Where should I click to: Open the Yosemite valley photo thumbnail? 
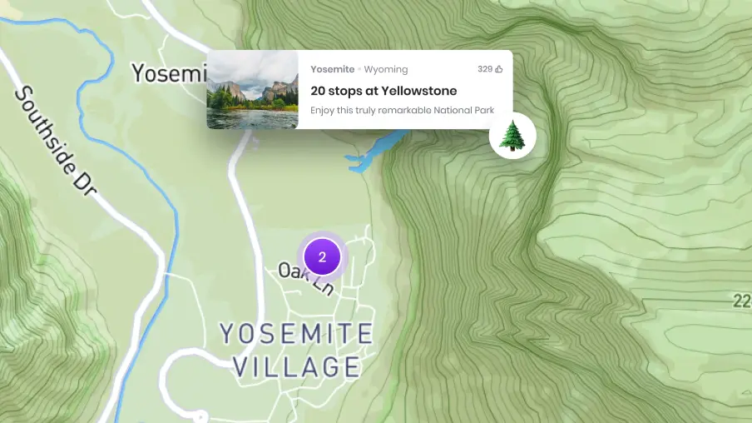252,90
